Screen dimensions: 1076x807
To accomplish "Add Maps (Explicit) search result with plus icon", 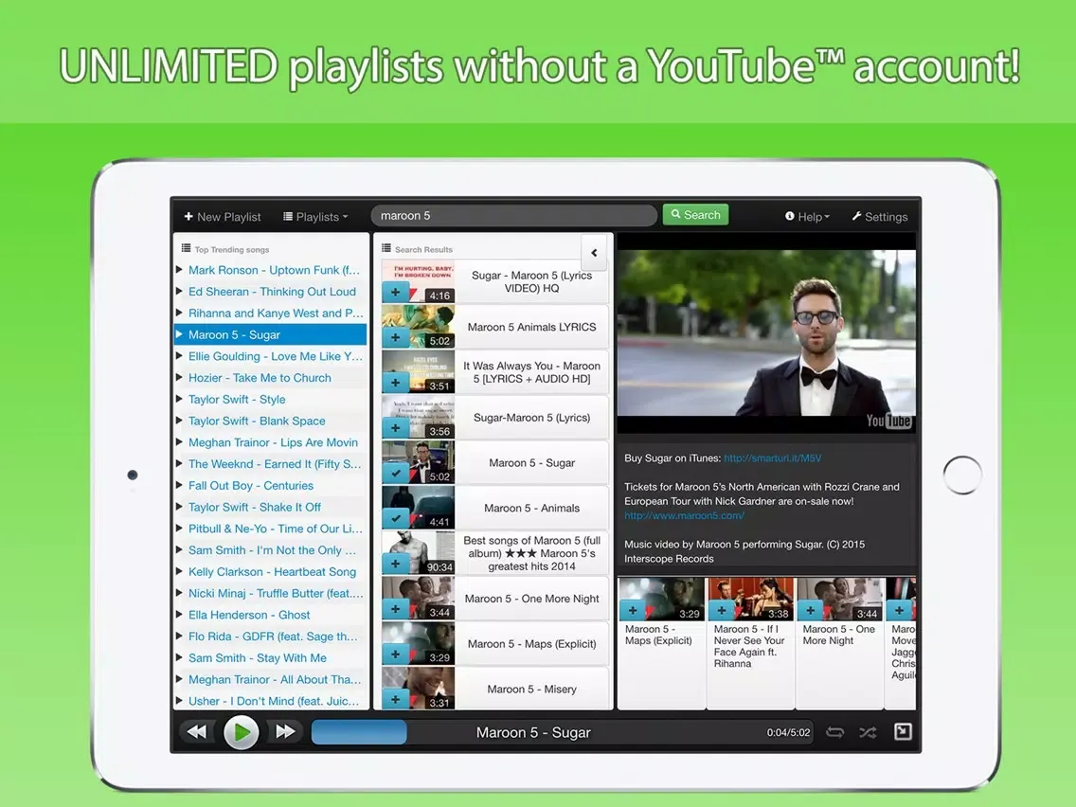I will tap(395, 655).
